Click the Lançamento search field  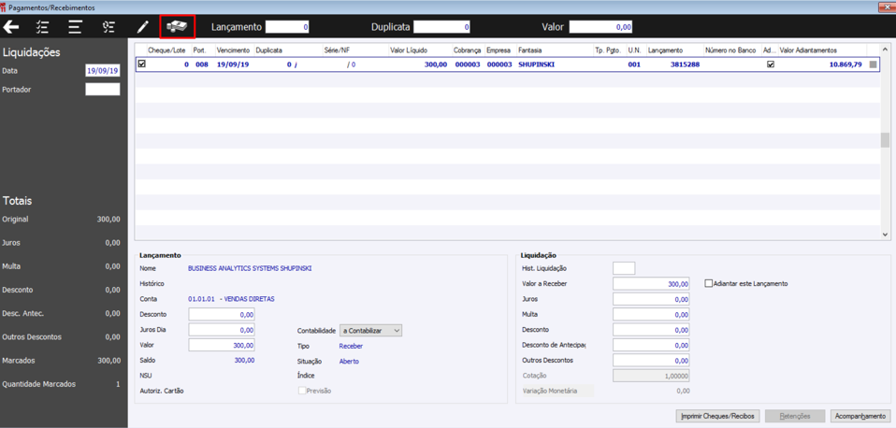click(288, 27)
